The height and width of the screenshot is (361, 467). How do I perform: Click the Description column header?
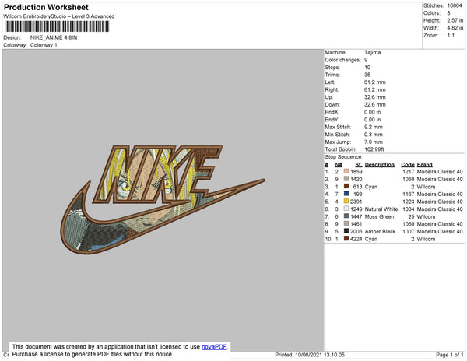click(x=380, y=165)
